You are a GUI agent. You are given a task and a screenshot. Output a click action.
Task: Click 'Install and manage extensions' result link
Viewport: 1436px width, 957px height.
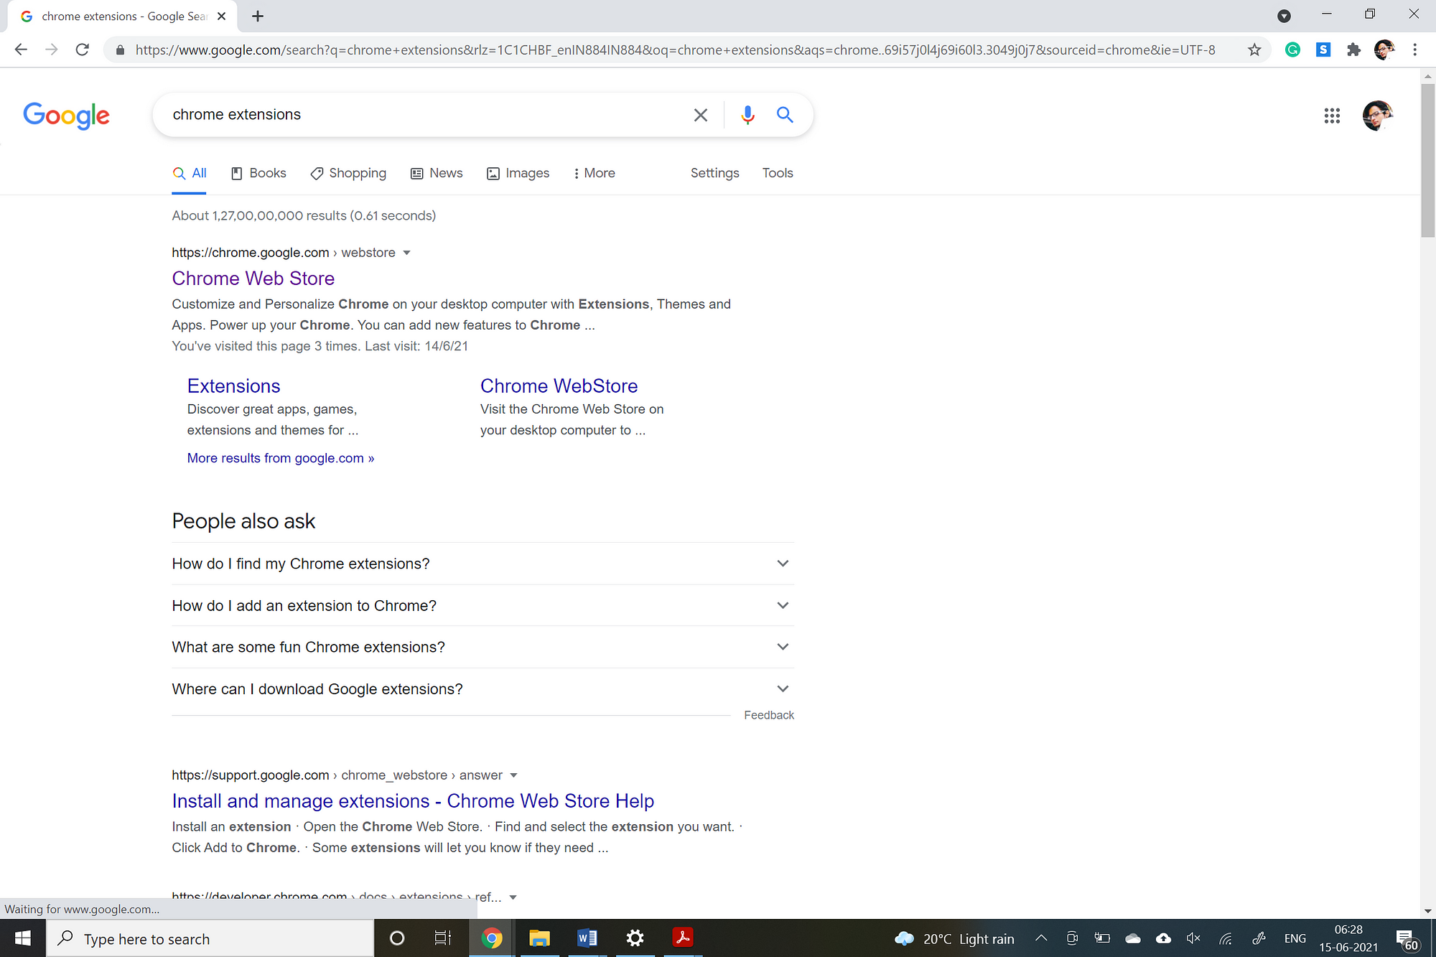412,800
